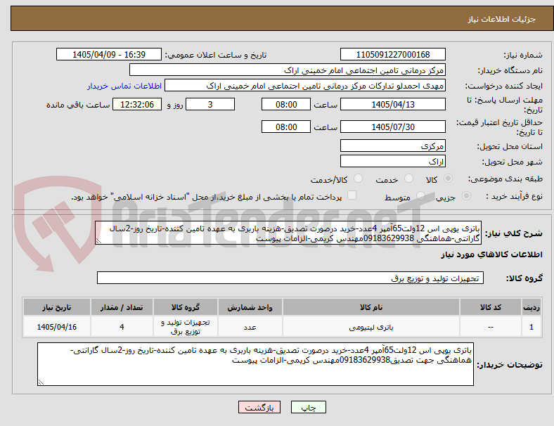Select the کالا/خدمت radio button

(x=359, y=179)
